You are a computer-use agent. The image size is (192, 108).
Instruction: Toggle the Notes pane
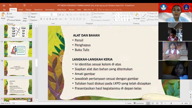click(x=128, y=103)
